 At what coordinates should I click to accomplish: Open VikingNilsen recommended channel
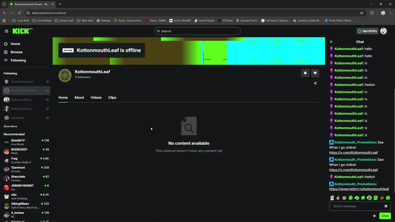tap(26, 205)
